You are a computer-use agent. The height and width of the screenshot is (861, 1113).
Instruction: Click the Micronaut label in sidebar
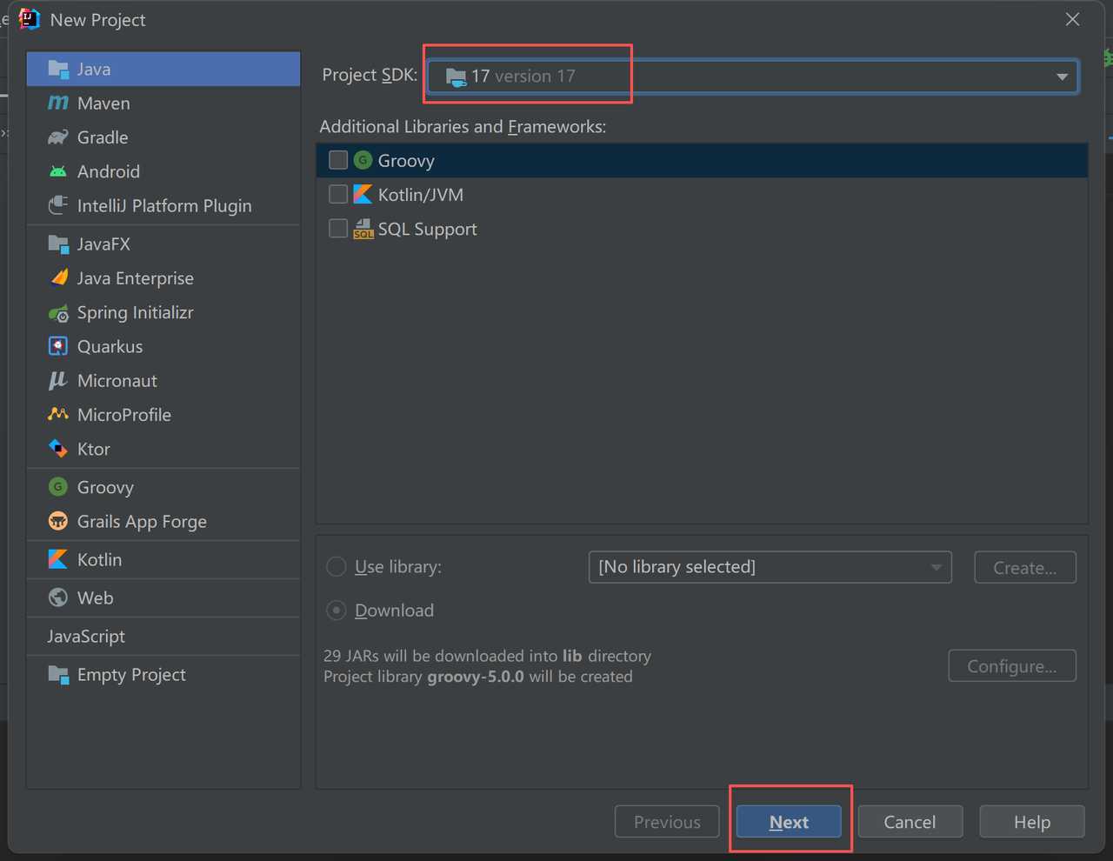(117, 381)
